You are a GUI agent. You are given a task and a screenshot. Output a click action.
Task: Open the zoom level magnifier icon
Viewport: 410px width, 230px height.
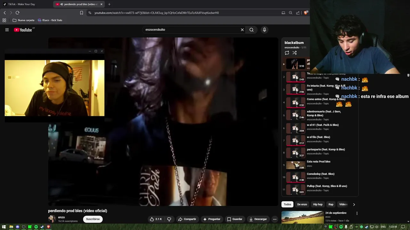291,13
